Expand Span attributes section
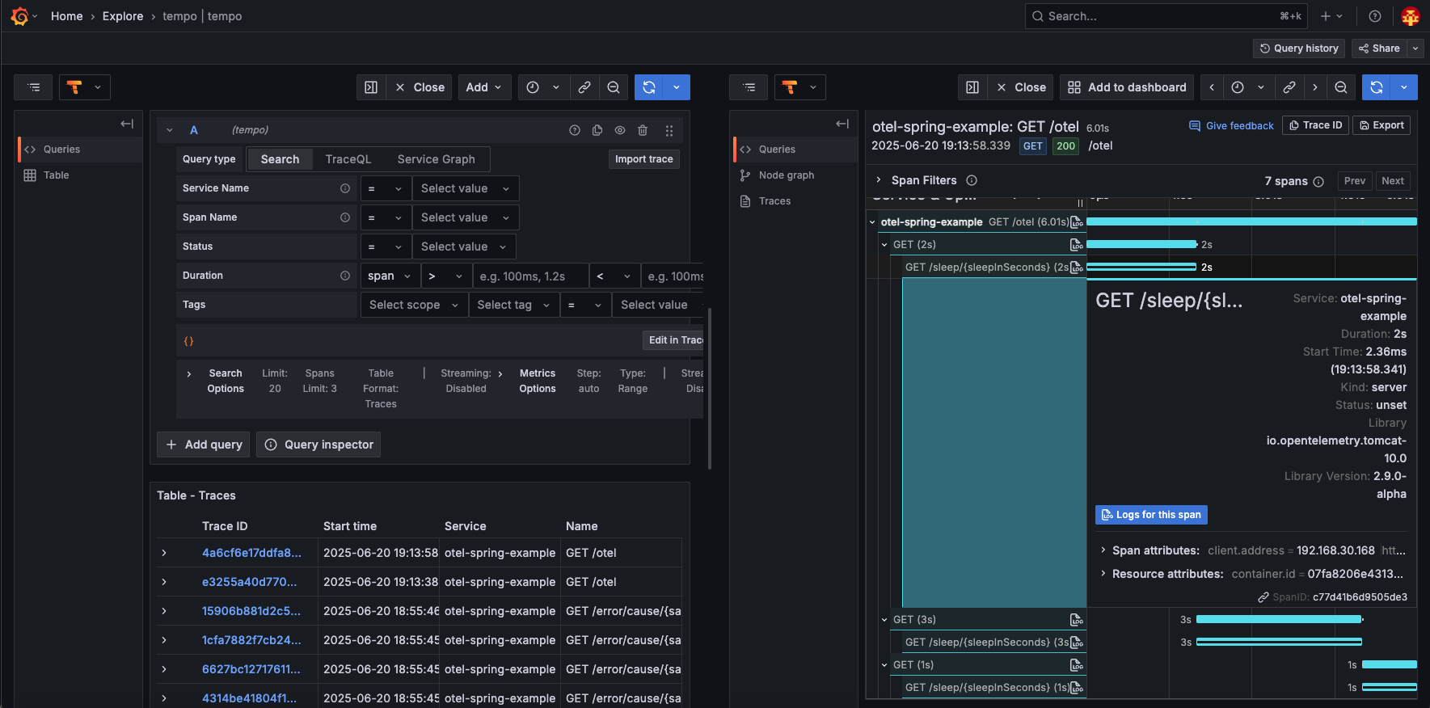Image resolution: width=1430 pixels, height=708 pixels. [1103, 550]
